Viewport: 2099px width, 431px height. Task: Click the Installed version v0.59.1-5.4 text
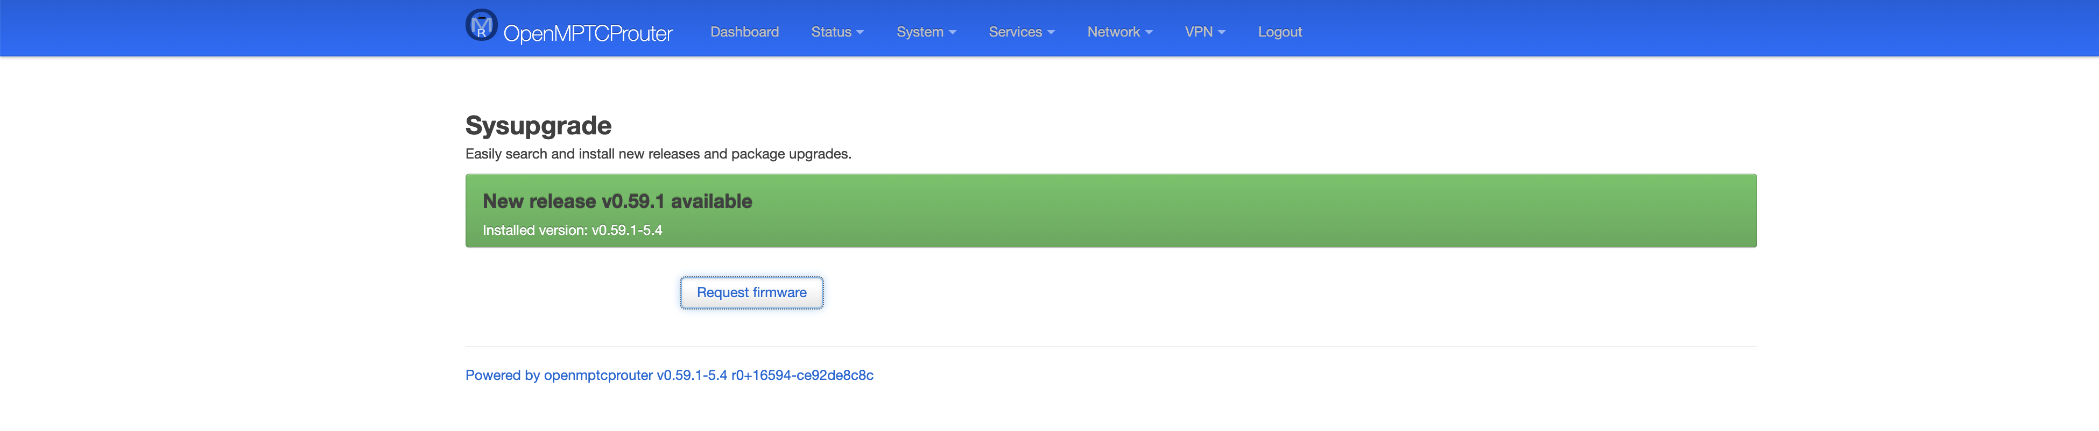pos(572,230)
